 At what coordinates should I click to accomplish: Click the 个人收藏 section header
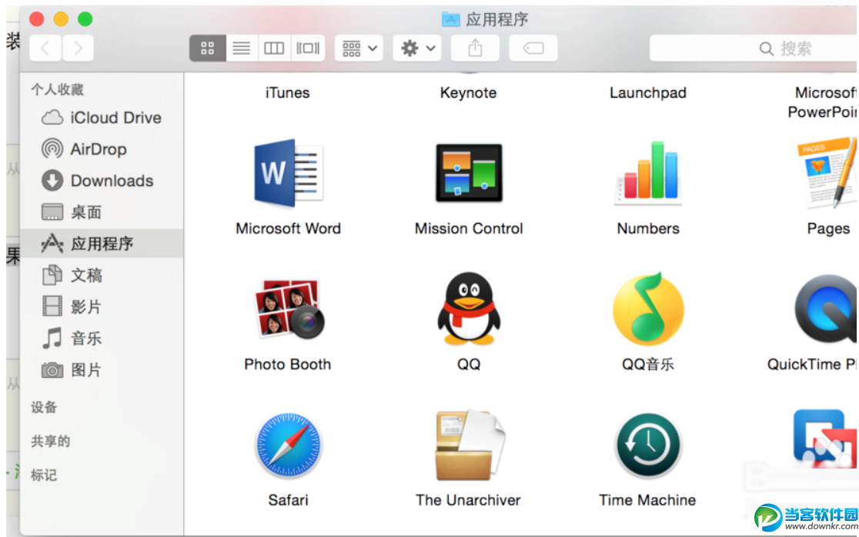coord(57,90)
